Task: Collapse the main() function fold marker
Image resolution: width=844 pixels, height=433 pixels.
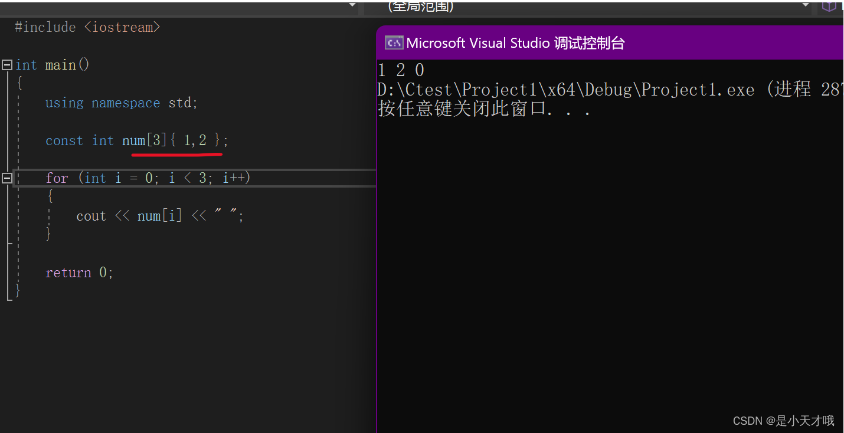Action: click(x=6, y=65)
